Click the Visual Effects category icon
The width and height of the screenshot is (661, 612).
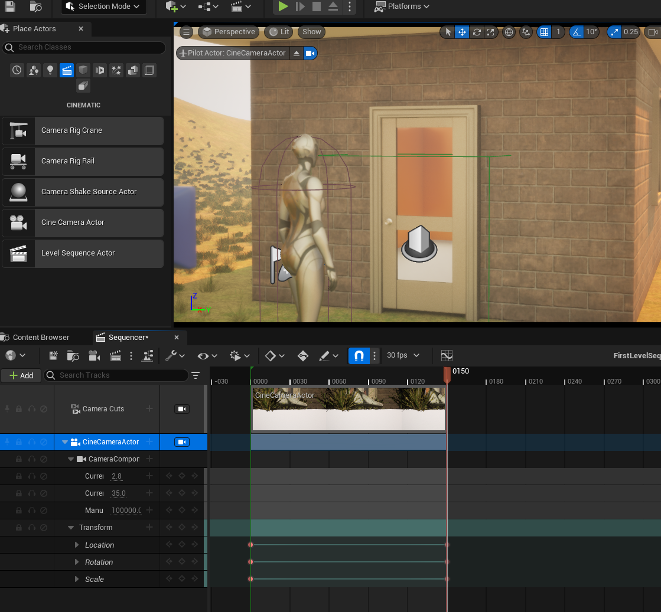pyautogui.click(x=116, y=70)
